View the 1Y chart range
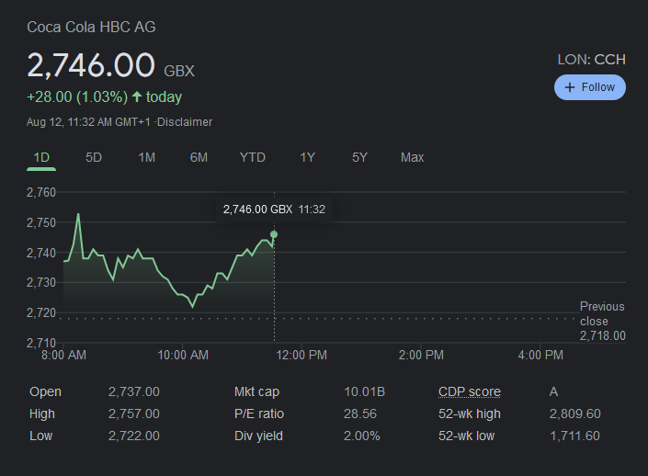Image resolution: width=648 pixels, height=476 pixels. (x=307, y=157)
